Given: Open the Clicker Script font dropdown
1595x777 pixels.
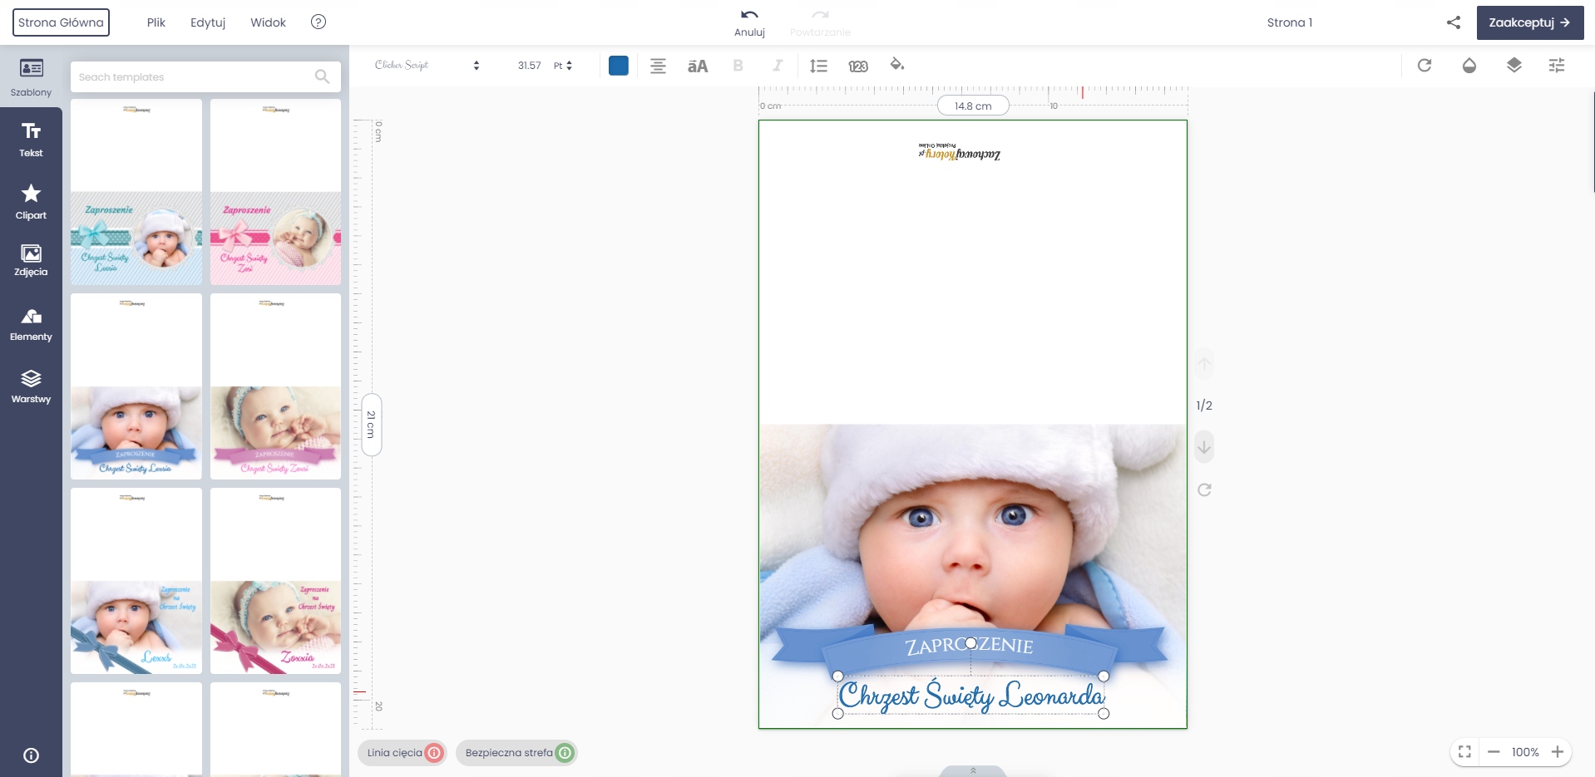Looking at the screenshot, I should pyautogui.click(x=427, y=66).
